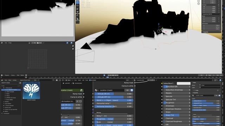Click the Open image button
225x126 pixels.
(40, 43)
